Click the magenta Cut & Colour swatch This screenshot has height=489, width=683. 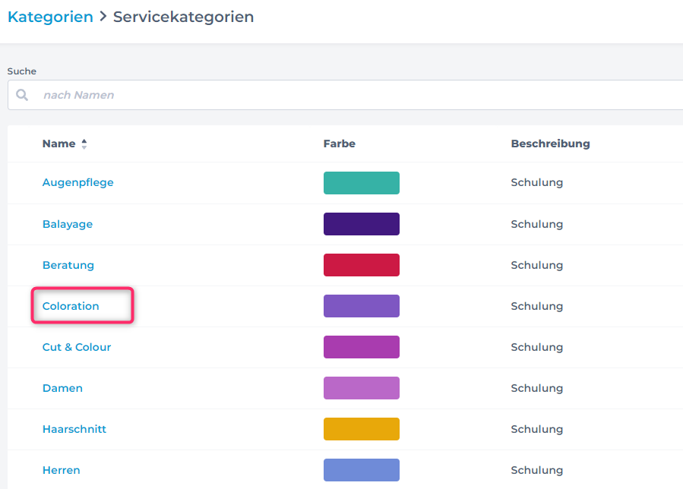click(361, 347)
